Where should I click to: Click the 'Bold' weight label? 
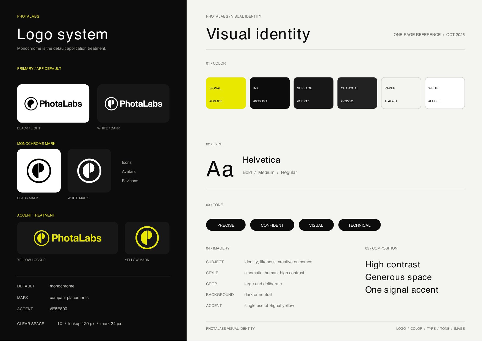(247, 172)
